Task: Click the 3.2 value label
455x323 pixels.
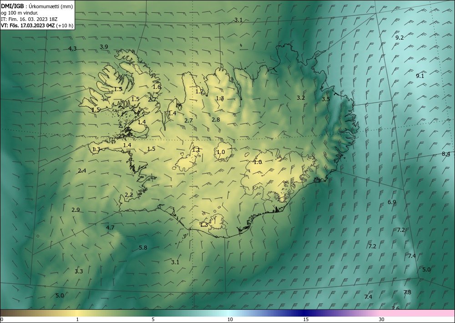Action: tap(301, 98)
